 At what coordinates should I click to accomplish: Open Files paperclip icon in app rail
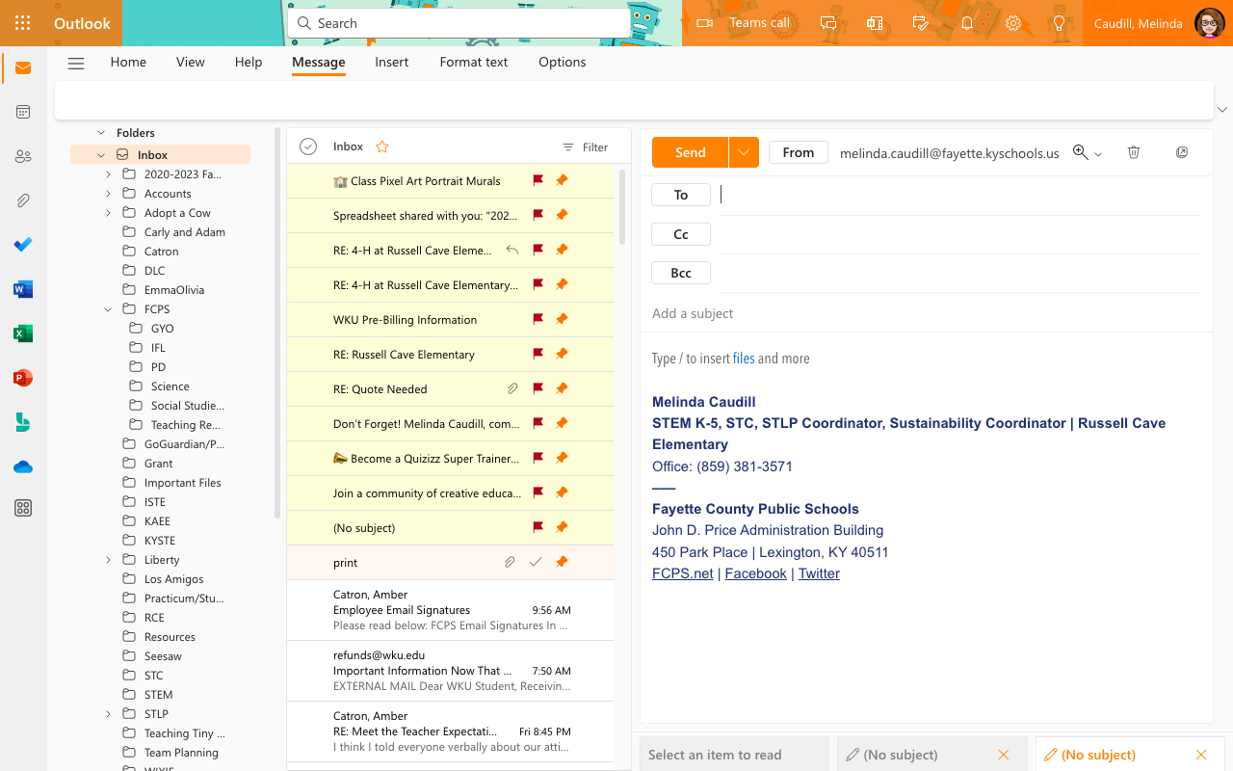coord(23,200)
